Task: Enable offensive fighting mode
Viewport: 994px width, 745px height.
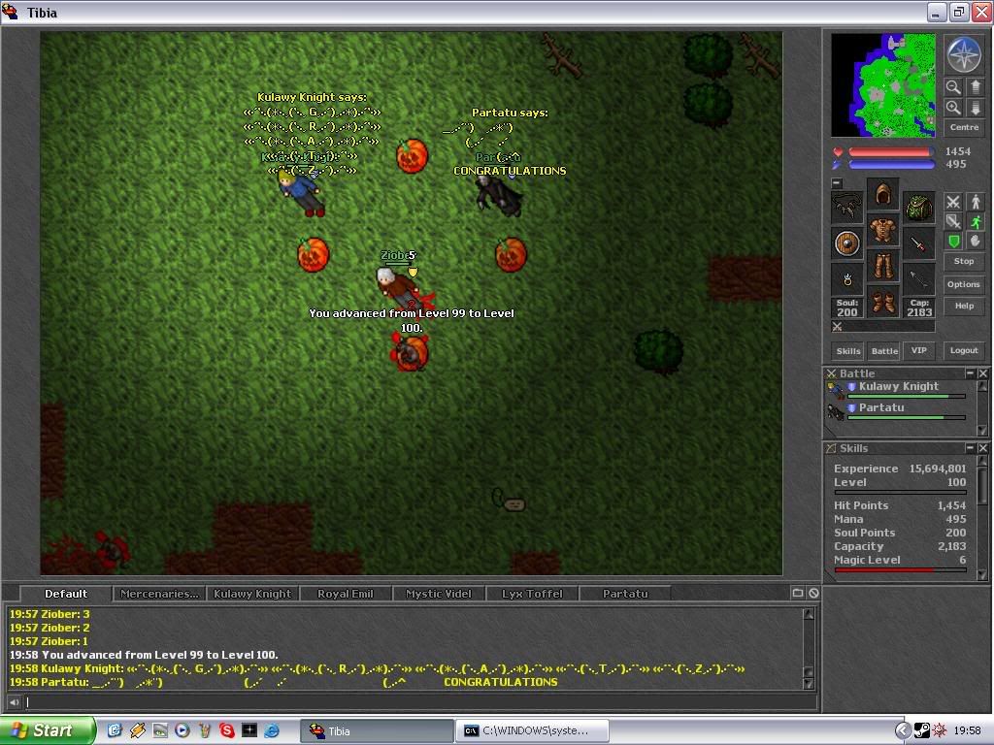Action: [953, 202]
